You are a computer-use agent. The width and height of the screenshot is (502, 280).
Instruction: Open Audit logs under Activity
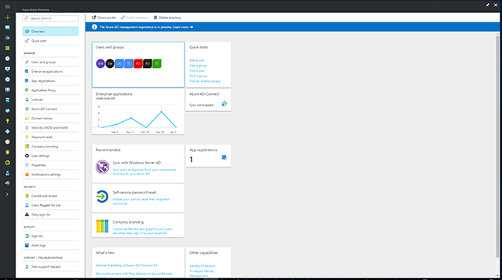pyautogui.click(x=50, y=245)
